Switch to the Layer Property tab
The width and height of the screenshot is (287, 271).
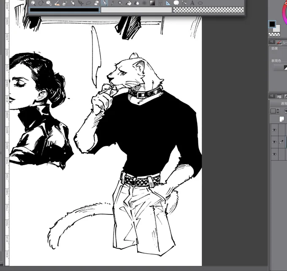coord(282,43)
